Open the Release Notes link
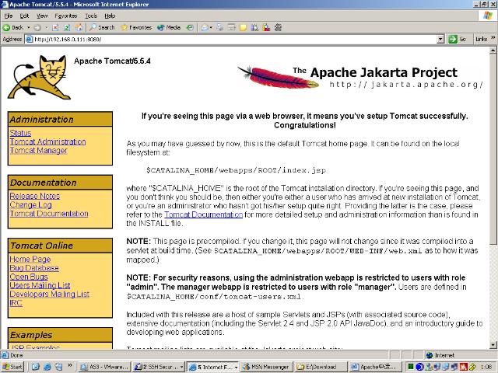 point(35,196)
